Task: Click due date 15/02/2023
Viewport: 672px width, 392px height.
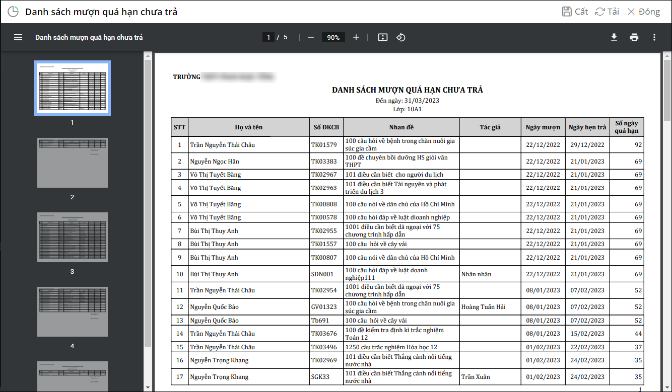Action: 587,334
